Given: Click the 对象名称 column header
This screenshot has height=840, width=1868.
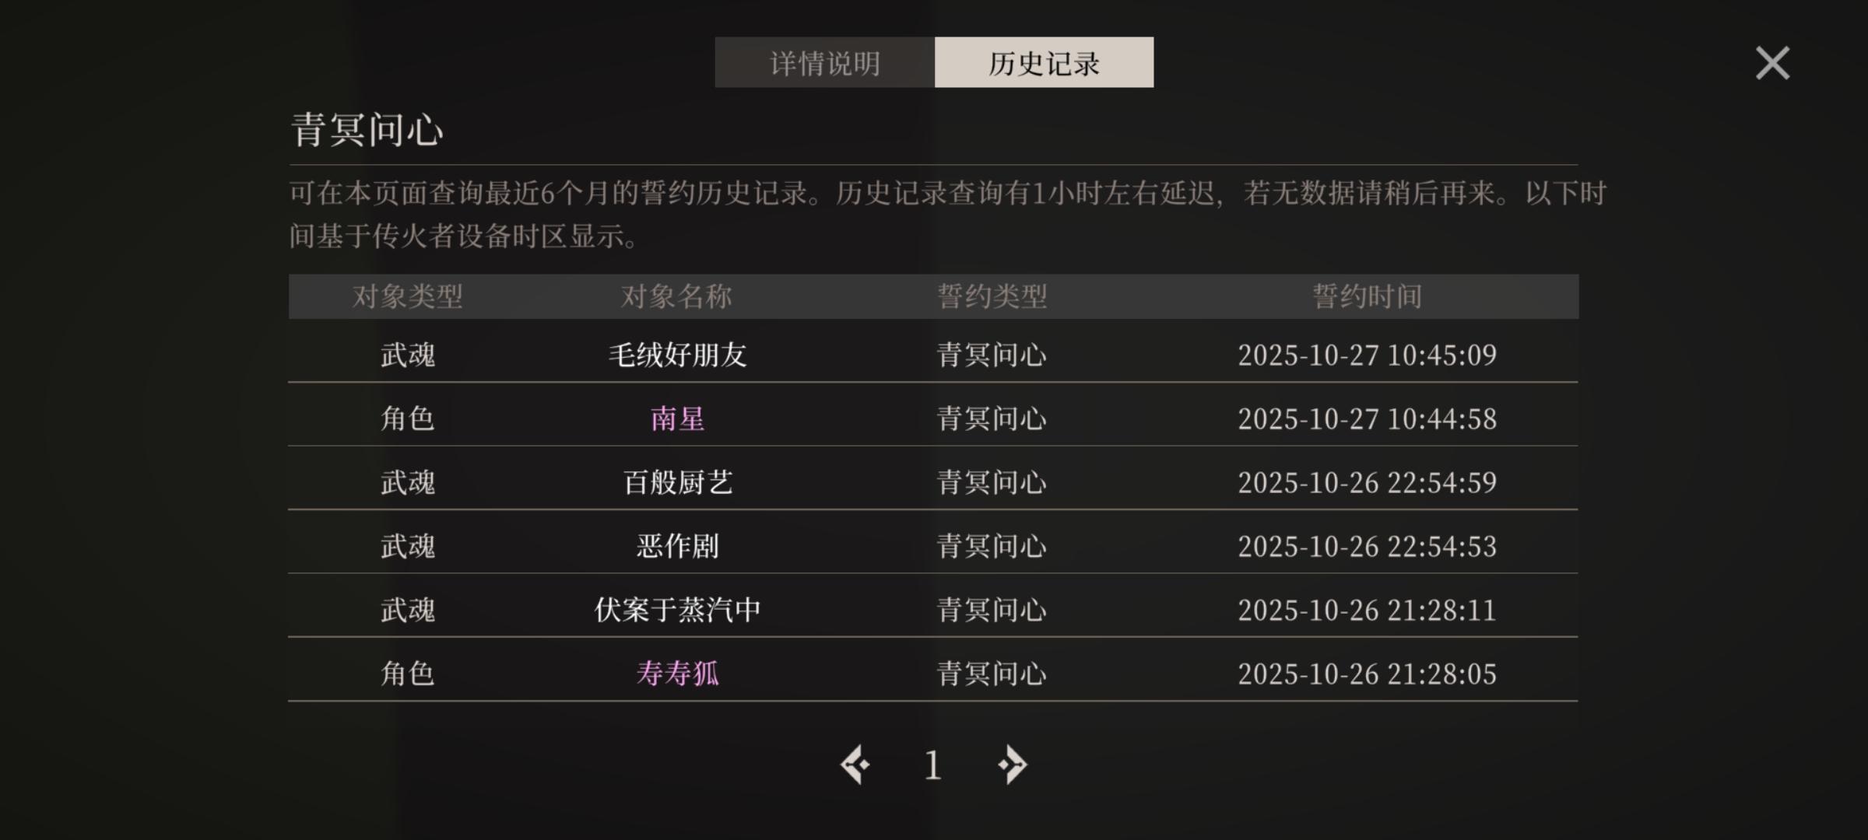Looking at the screenshot, I should [x=676, y=296].
